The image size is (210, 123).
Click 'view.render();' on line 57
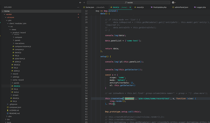pyautogui.click(x=118, y=101)
